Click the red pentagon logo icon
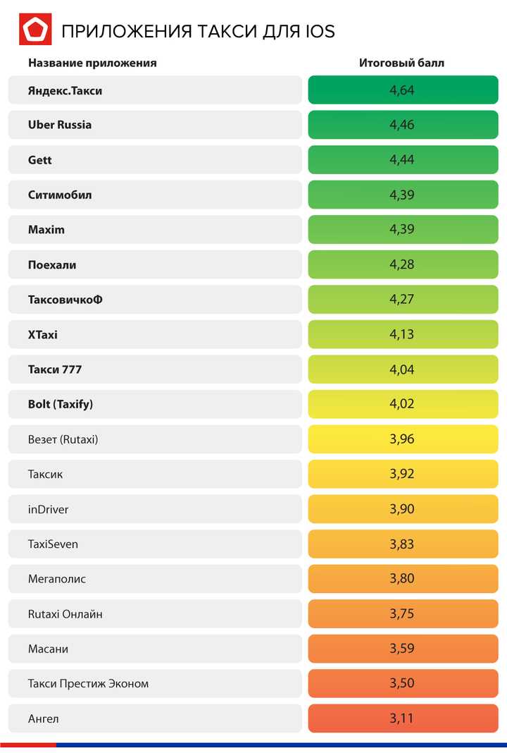Image resolution: width=507 pixels, height=753 pixels. click(x=35, y=30)
